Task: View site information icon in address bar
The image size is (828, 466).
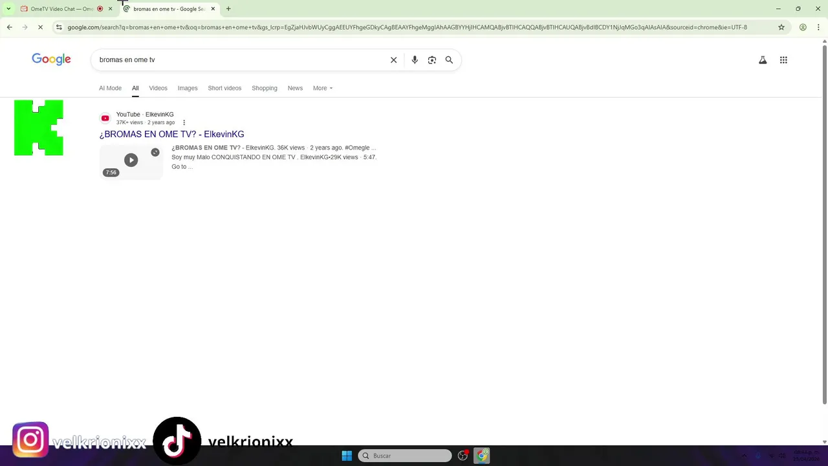Action: [x=59, y=27]
